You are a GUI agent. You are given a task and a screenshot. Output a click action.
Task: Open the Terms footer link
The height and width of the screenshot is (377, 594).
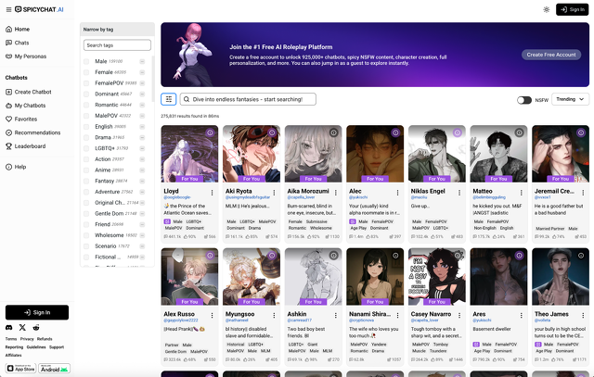(x=11, y=339)
